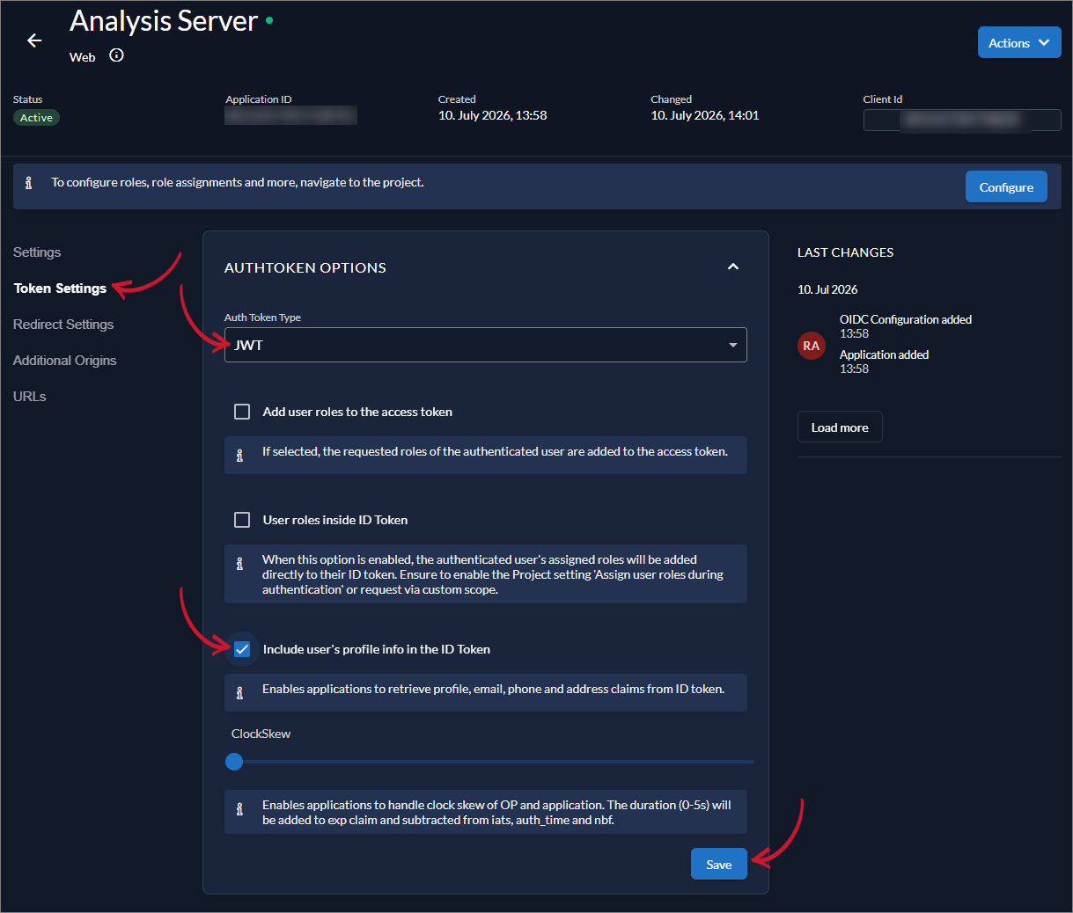Save the token settings
1073x913 pixels.
(719, 865)
